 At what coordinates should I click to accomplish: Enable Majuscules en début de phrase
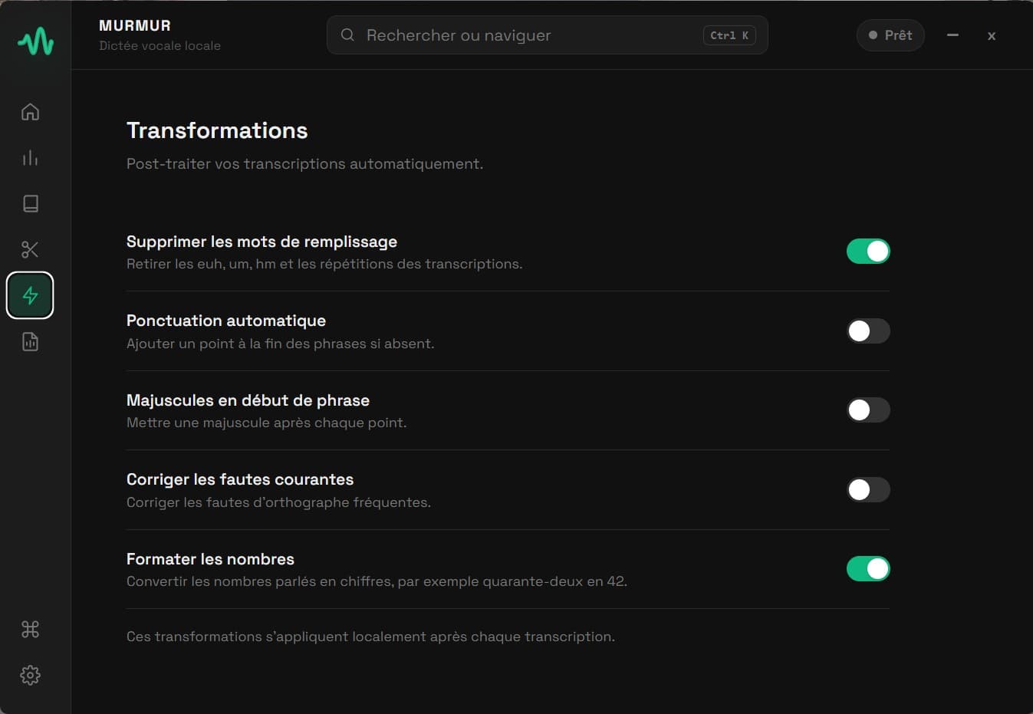pos(868,410)
